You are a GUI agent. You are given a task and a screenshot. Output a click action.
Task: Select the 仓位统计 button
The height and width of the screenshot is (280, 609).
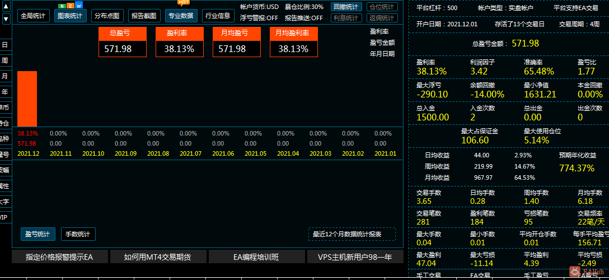coord(382,7)
